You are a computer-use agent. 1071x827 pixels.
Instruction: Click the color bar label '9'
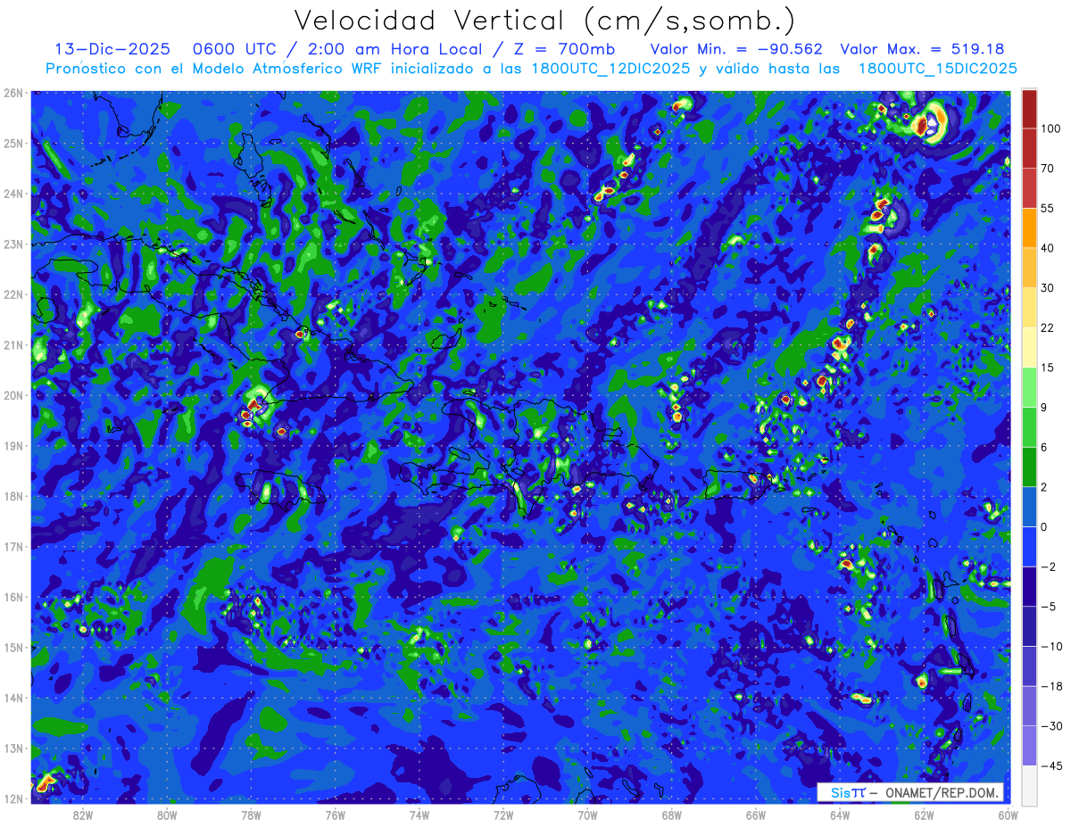point(1044,407)
